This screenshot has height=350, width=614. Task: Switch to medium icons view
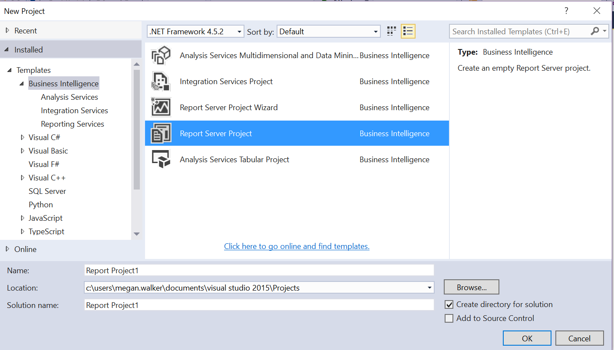(x=392, y=31)
